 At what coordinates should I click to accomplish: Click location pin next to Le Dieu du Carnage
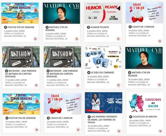(89, 72)
